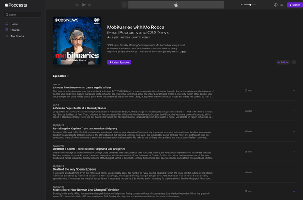Click the 17 min duration text
Image resolution: width=303 pixels, height=200 pixels.
coord(248,191)
